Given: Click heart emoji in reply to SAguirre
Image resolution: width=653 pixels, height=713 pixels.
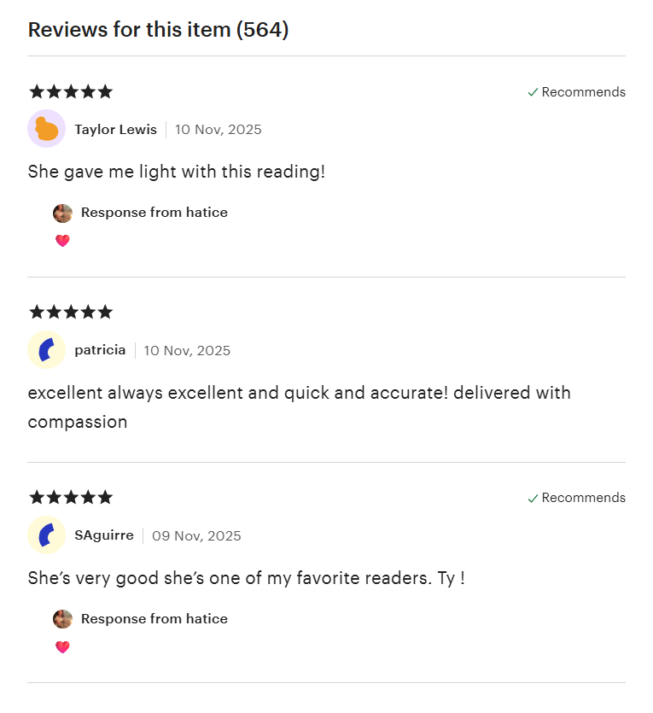Looking at the screenshot, I should (62, 647).
